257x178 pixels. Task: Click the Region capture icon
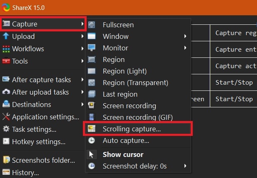[92, 59]
